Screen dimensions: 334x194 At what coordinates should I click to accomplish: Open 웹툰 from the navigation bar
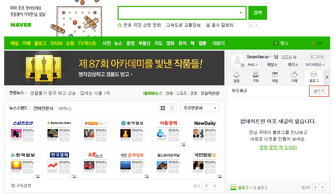click(x=202, y=43)
